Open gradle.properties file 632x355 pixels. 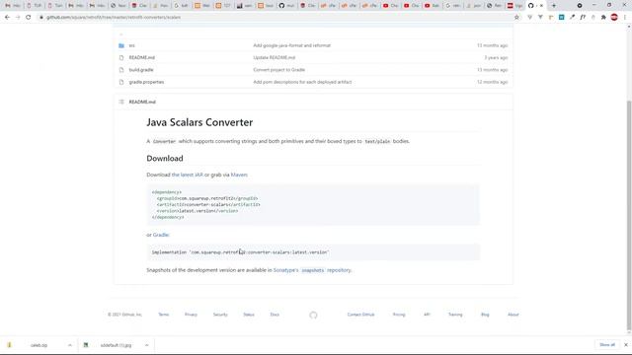pyautogui.click(x=146, y=82)
